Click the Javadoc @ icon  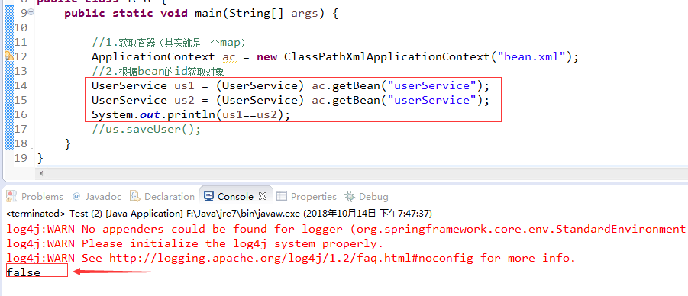pos(76,196)
